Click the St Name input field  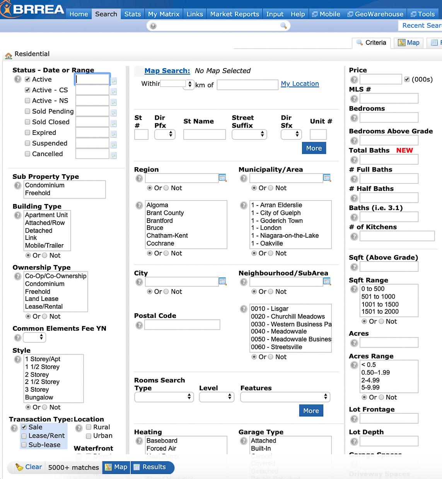pos(205,134)
